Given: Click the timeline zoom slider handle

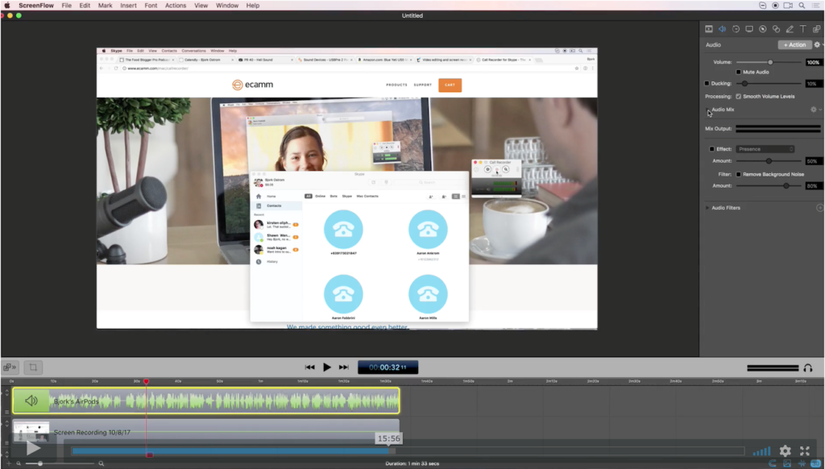Looking at the screenshot, I should (40, 463).
